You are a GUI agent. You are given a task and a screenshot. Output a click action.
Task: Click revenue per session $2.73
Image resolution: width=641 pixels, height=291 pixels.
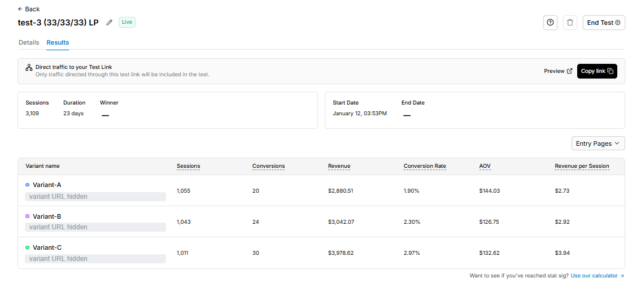tap(562, 191)
